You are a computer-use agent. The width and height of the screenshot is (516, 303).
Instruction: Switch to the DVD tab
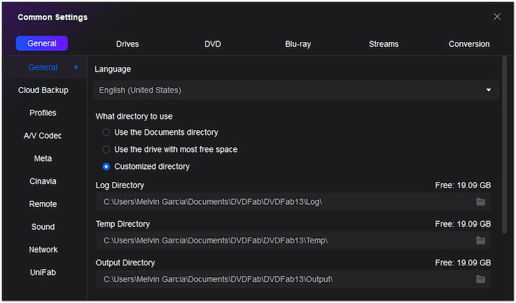[x=212, y=44]
